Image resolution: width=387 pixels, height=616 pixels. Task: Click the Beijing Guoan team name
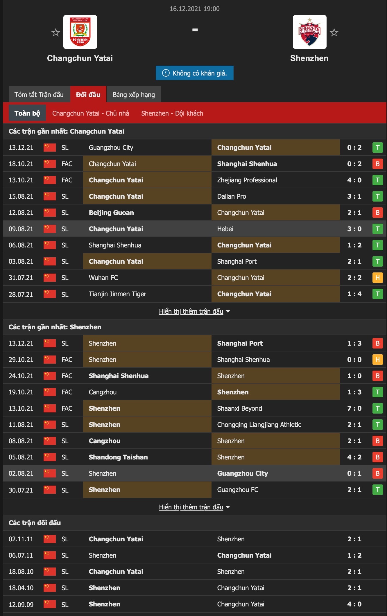tap(111, 213)
